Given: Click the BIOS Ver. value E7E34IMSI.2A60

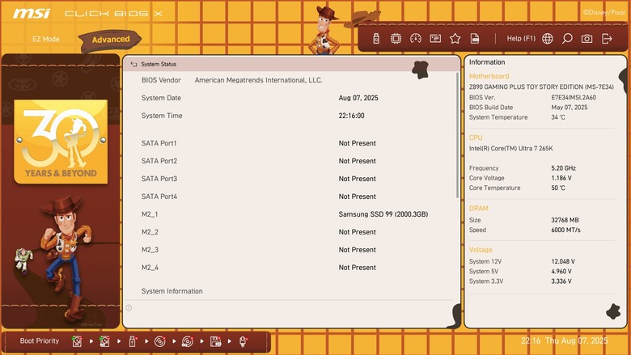Looking at the screenshot, I should pyautogui.click(x=574, y=97).
